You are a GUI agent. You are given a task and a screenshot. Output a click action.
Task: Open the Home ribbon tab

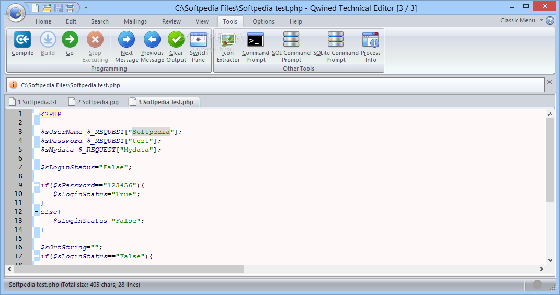43,21
